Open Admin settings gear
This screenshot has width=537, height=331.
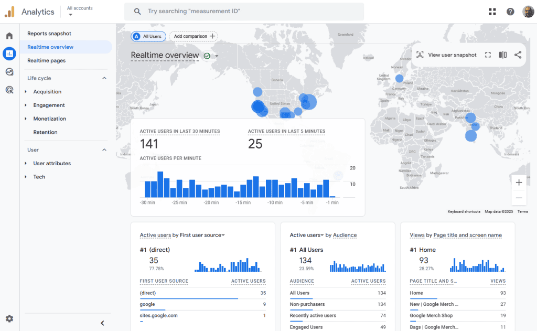tap(9, 318)
